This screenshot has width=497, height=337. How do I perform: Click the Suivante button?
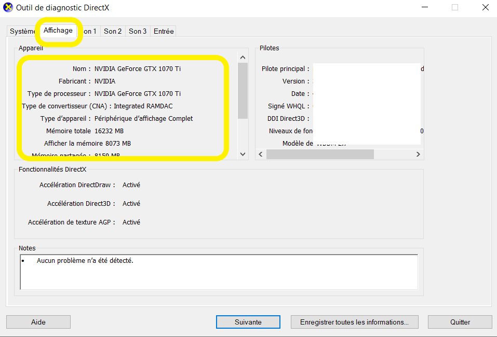tap(248, 322)
